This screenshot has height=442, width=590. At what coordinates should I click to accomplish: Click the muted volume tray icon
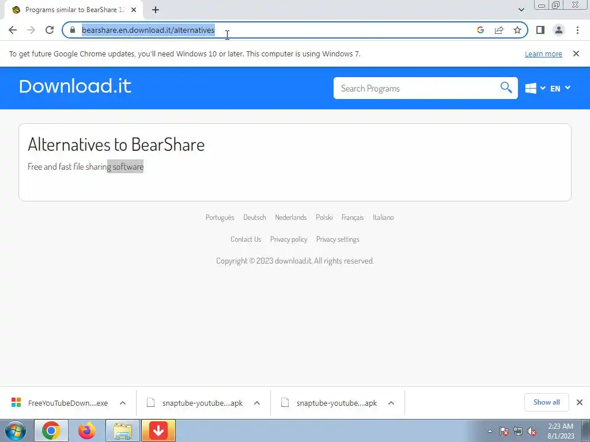532,431
